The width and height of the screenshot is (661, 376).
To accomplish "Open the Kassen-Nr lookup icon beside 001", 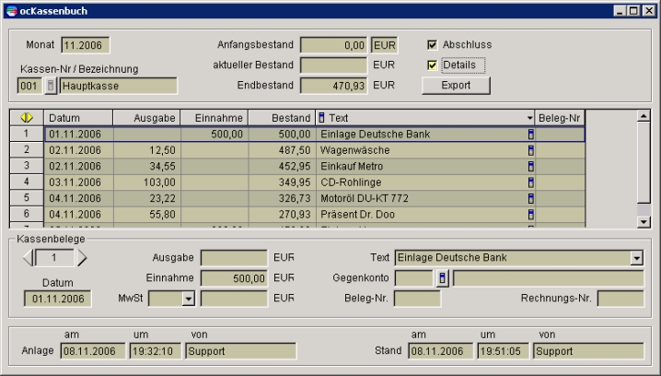I will click(x=51, y=86).
